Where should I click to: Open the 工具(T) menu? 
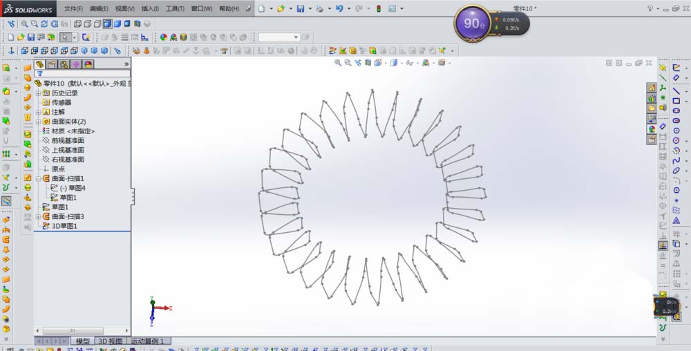175,9
